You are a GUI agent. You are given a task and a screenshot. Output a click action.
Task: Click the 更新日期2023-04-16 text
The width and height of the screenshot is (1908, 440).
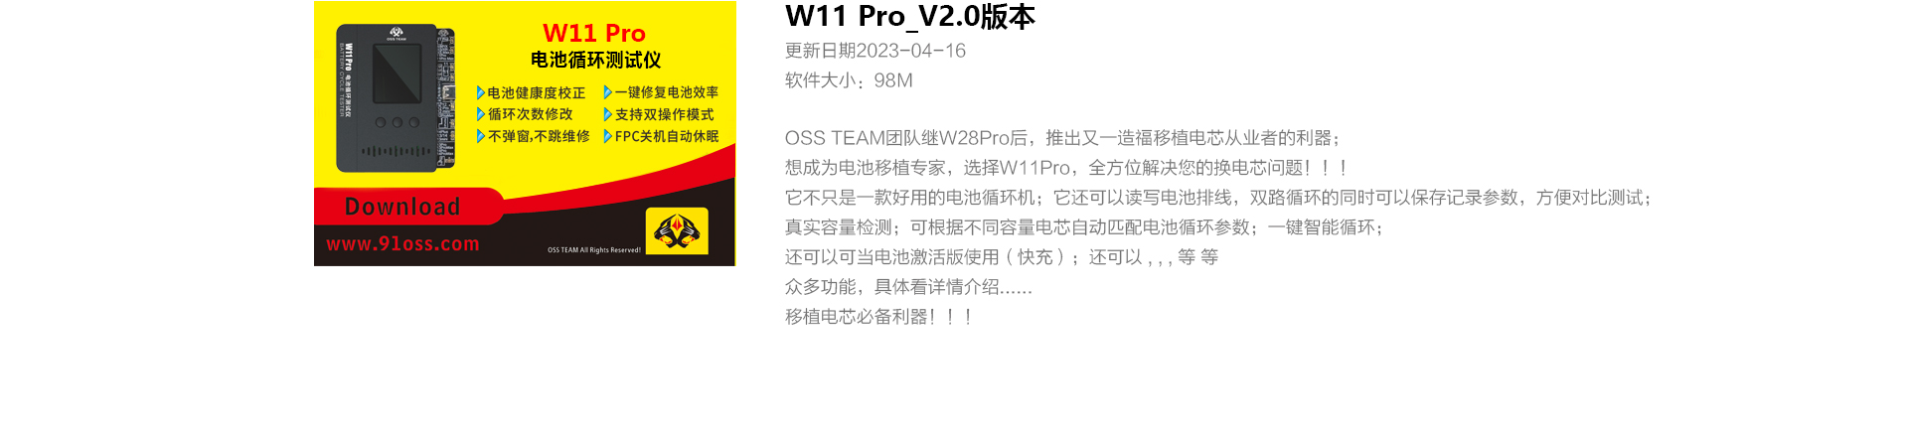tap(875, 51)
